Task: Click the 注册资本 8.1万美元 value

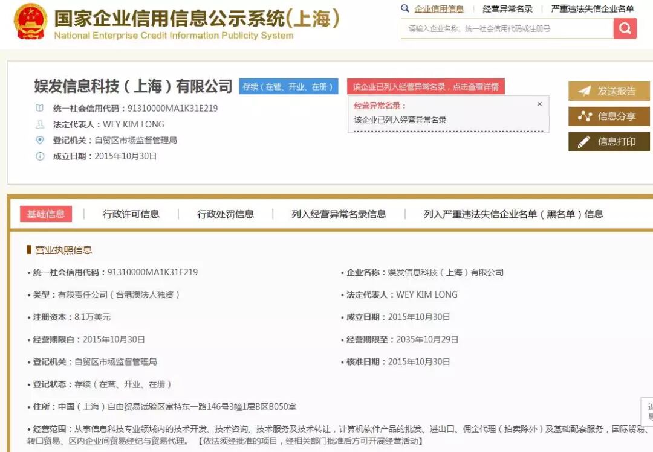Action: [x=92, y=317]
